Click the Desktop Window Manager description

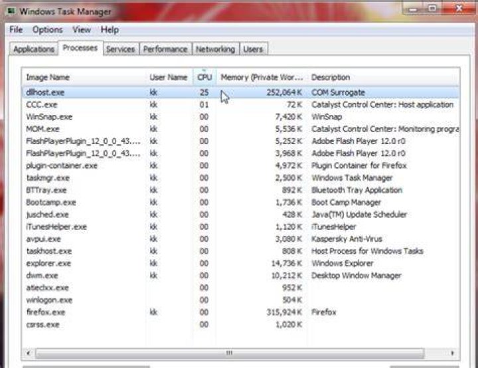click(356, 276)
